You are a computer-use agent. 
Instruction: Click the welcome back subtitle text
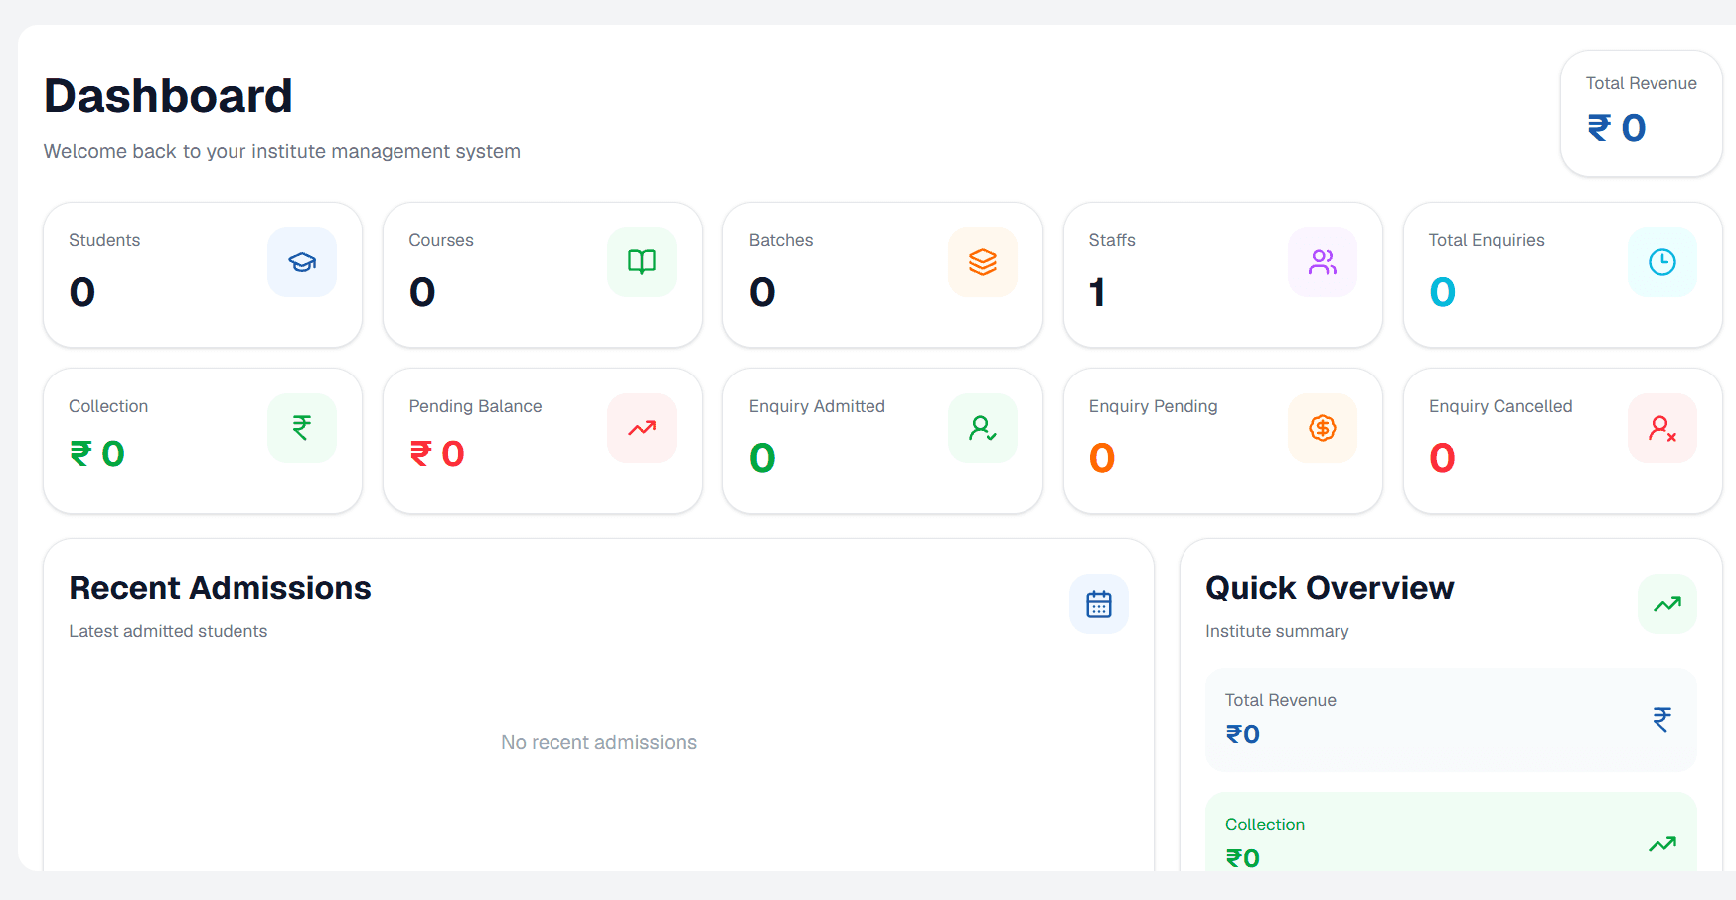point(282,151)
